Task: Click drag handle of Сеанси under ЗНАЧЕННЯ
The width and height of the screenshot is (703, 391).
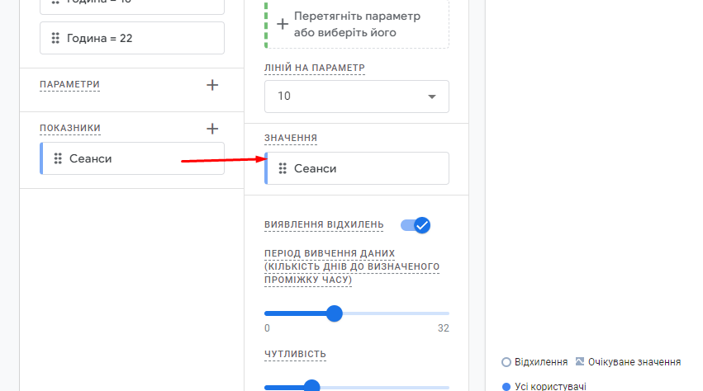Action: (x=283, y=168)
